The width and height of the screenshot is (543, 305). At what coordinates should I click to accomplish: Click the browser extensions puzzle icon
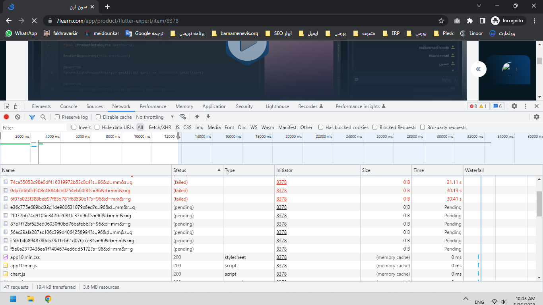point(470,21)
